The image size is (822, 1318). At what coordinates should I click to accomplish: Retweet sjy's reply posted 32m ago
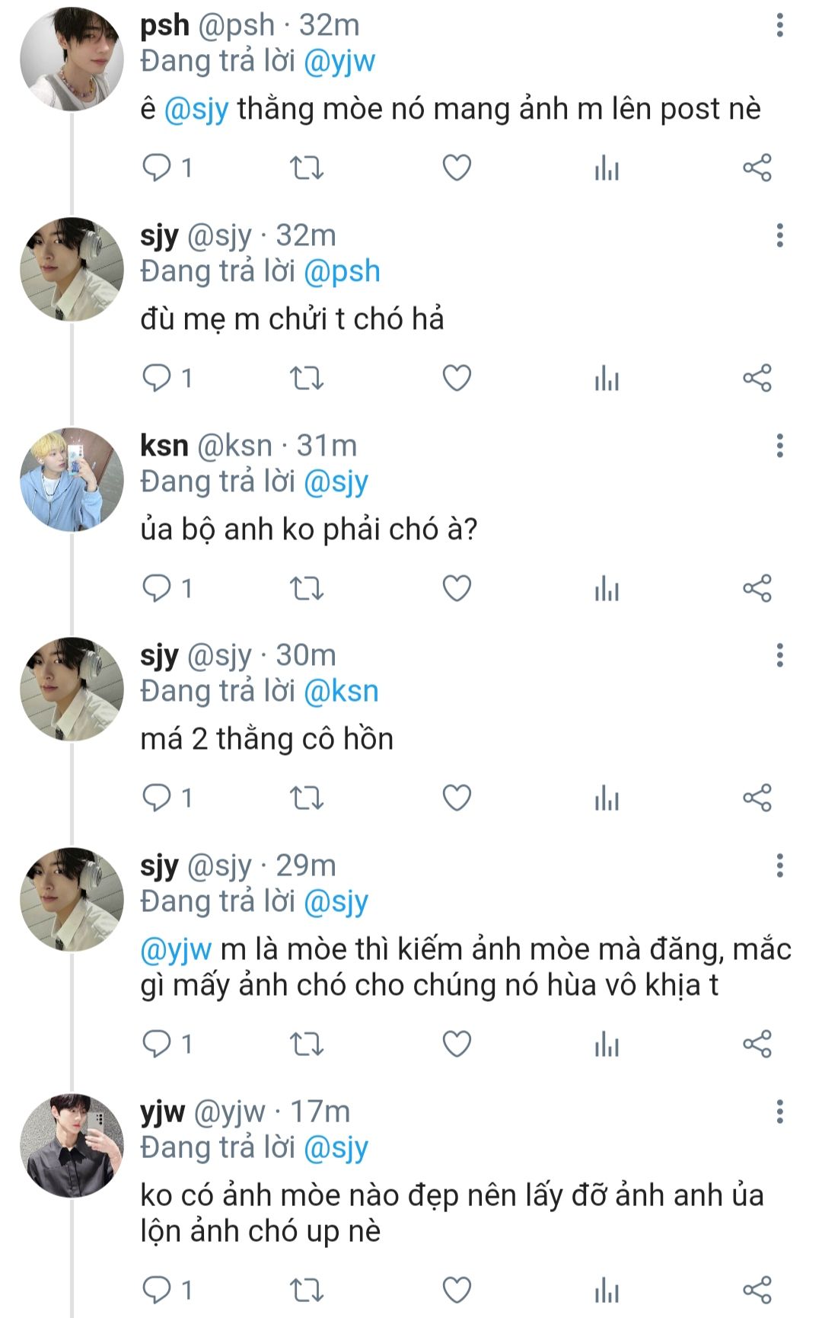[x=307, y=378]
